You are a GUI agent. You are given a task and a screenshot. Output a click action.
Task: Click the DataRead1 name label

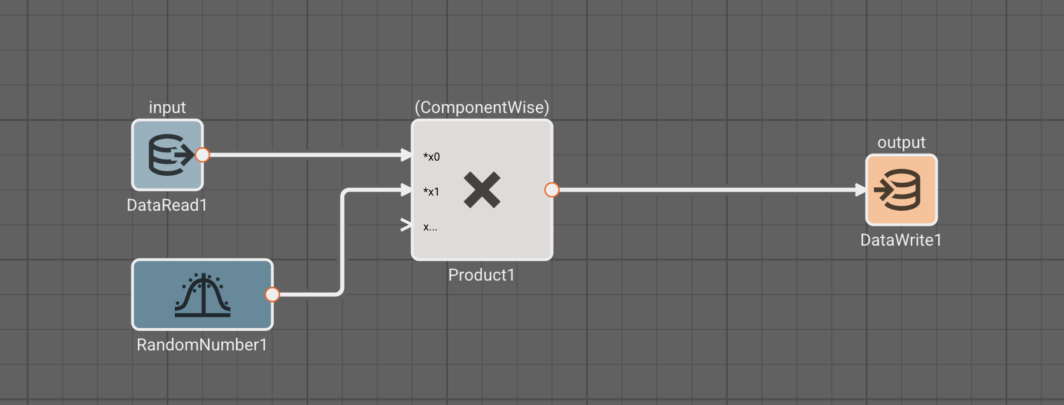(x=167, y=205)
